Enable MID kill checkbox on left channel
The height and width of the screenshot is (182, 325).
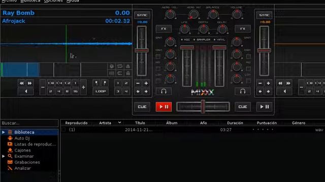coord(158,69)
